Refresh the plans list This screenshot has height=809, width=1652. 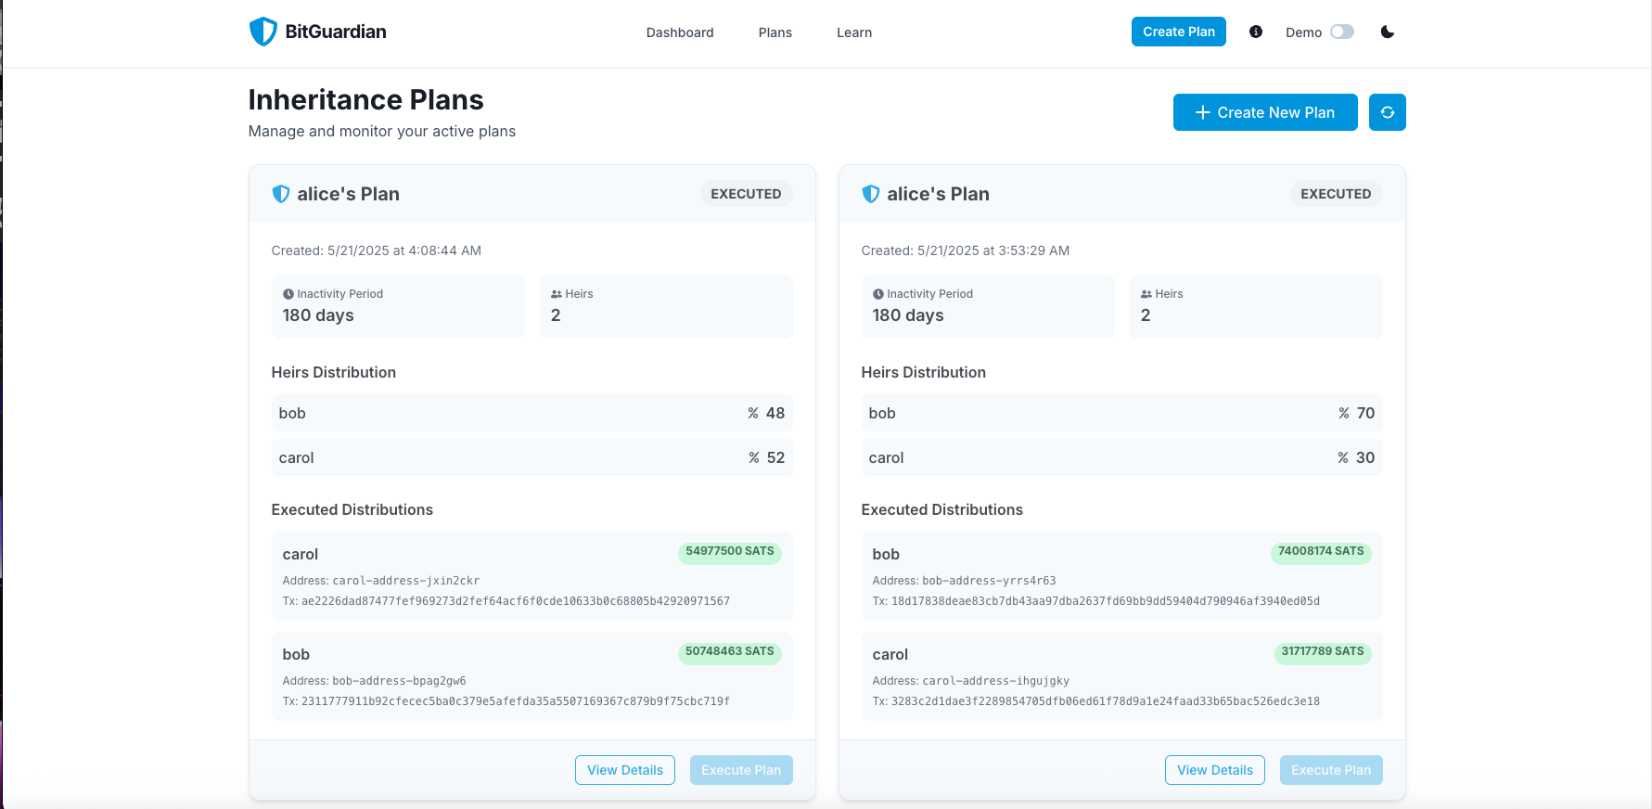tap(1388, 112)
